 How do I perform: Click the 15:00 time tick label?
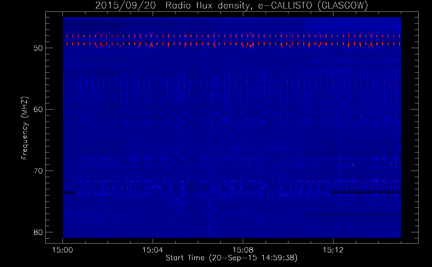click(62, 250)
